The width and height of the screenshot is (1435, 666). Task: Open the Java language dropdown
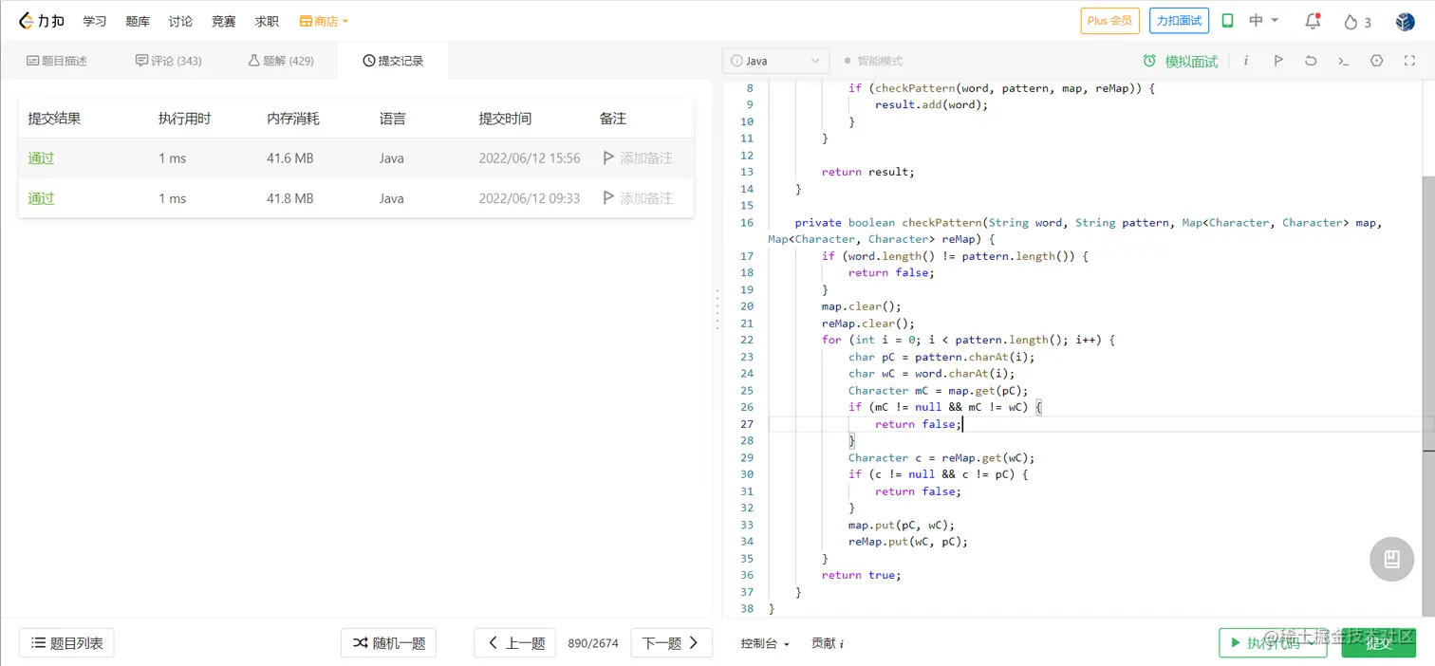point(775,61)
